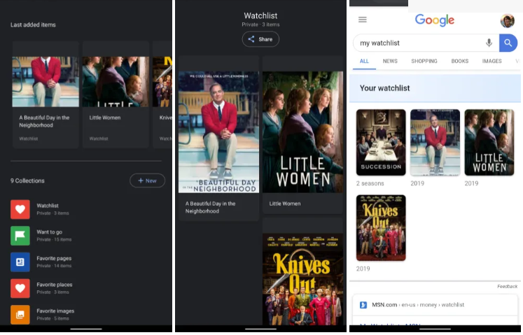Click the 'Private · 3 items' Watchlist subtitle
This screenshot has width=523, height=335.
(53, 213)
